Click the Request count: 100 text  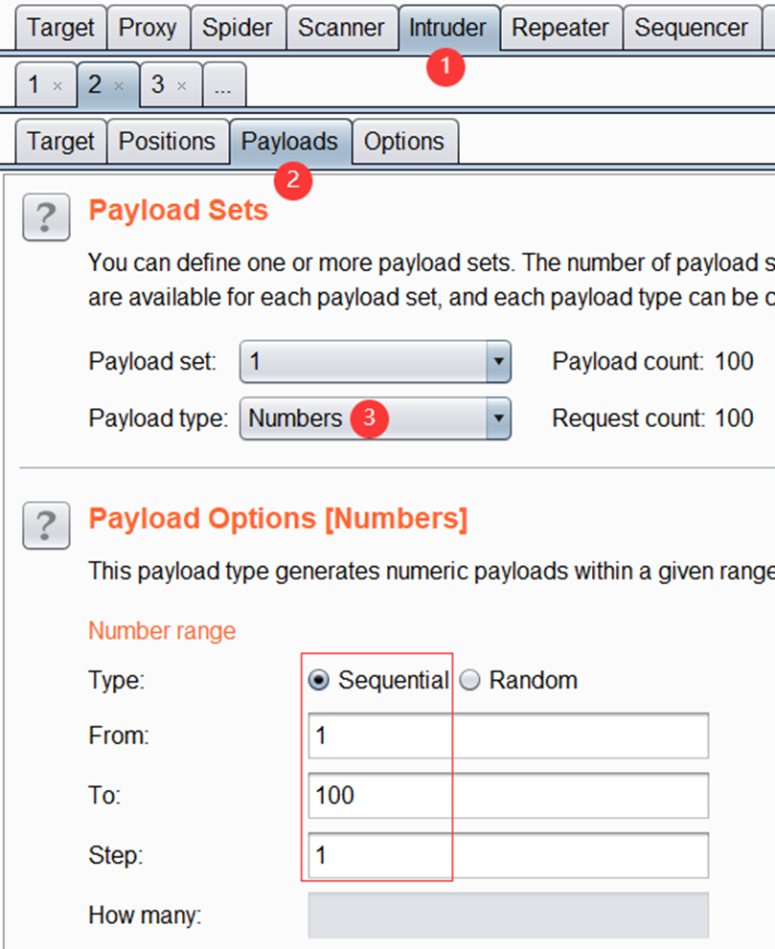pos(652,418)
